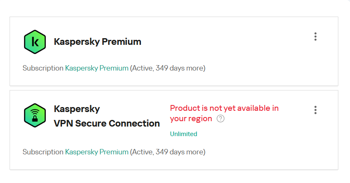
Task: Click the word "Kaspersky" above VPN Secure Connection
Action: [x=77, y=109]
